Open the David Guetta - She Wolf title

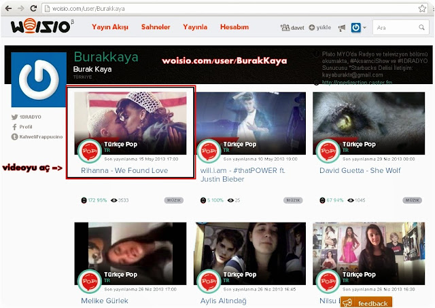(x=360, y=170)
